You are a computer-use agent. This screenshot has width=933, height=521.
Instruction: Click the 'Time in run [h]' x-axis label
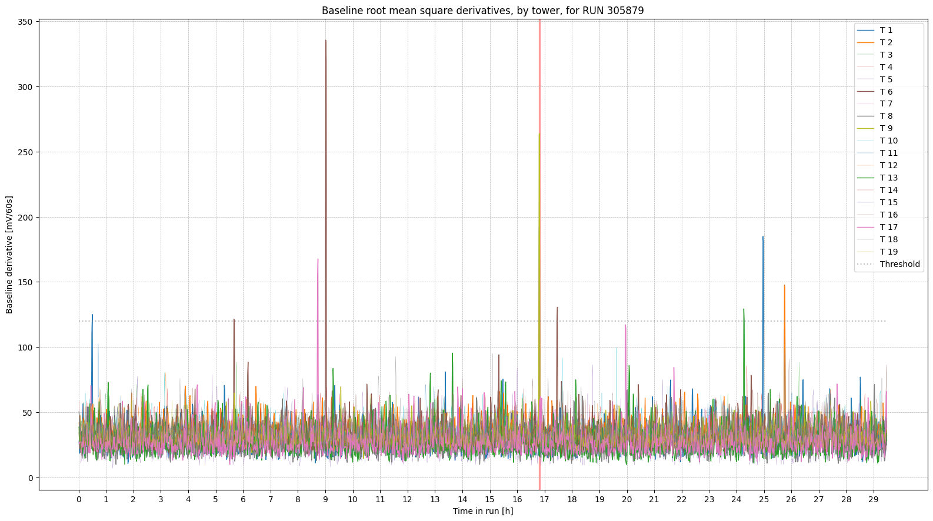click(x=482, y=511)
